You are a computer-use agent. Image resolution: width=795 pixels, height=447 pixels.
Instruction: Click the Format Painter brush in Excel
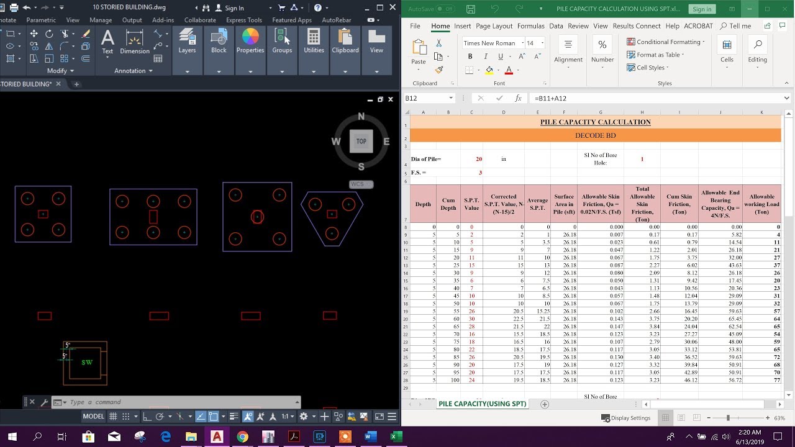[x=438, y=70]
